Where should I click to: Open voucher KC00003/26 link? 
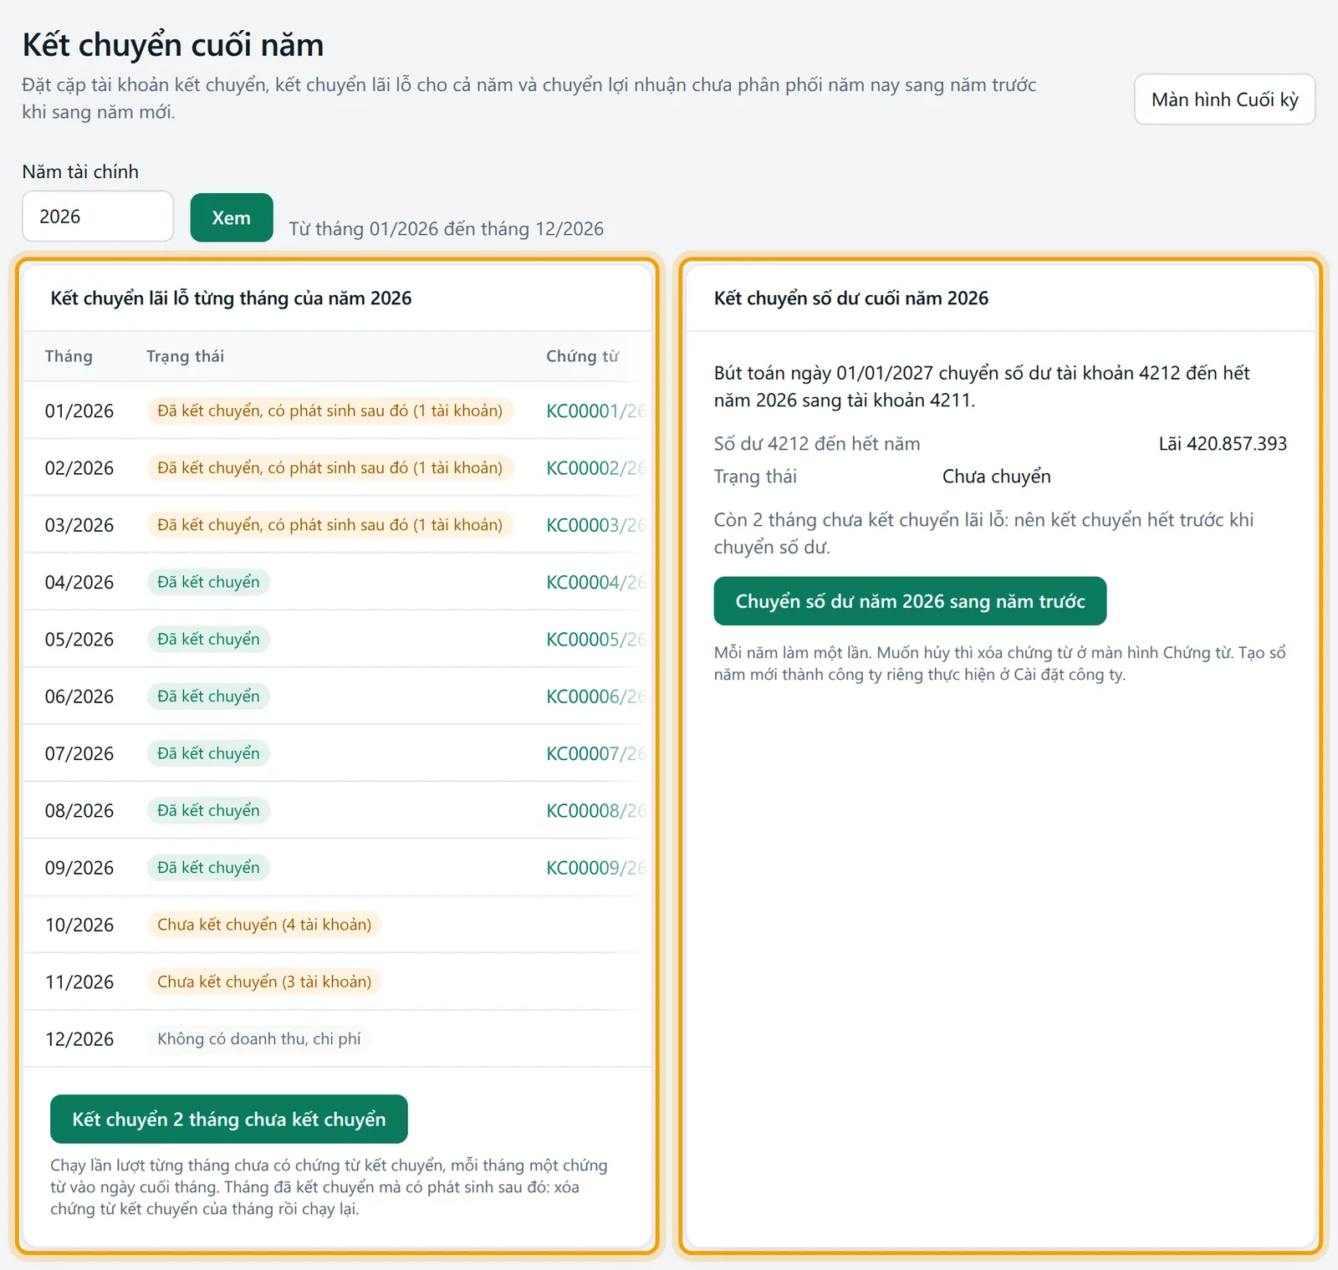coord(597,525)
